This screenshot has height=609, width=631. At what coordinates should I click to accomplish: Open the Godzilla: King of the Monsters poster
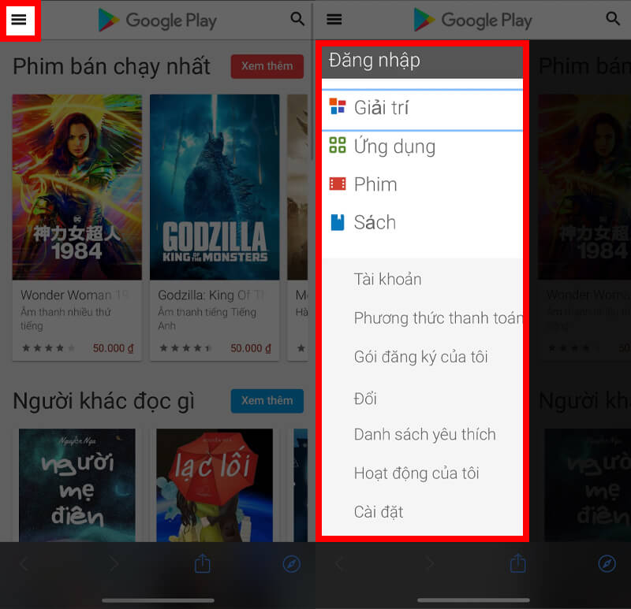[x=215, y=188]
